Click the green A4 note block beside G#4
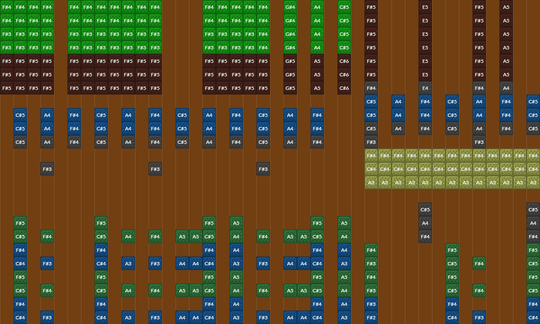Screen dimensions: 540x324 tap(317, 21)
